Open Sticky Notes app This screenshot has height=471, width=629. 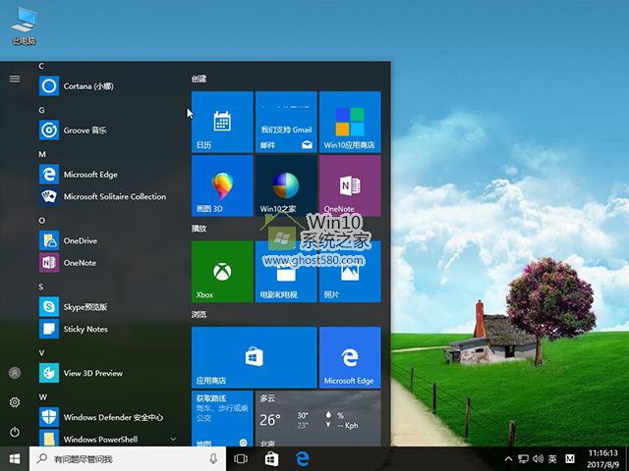[108, 329]
